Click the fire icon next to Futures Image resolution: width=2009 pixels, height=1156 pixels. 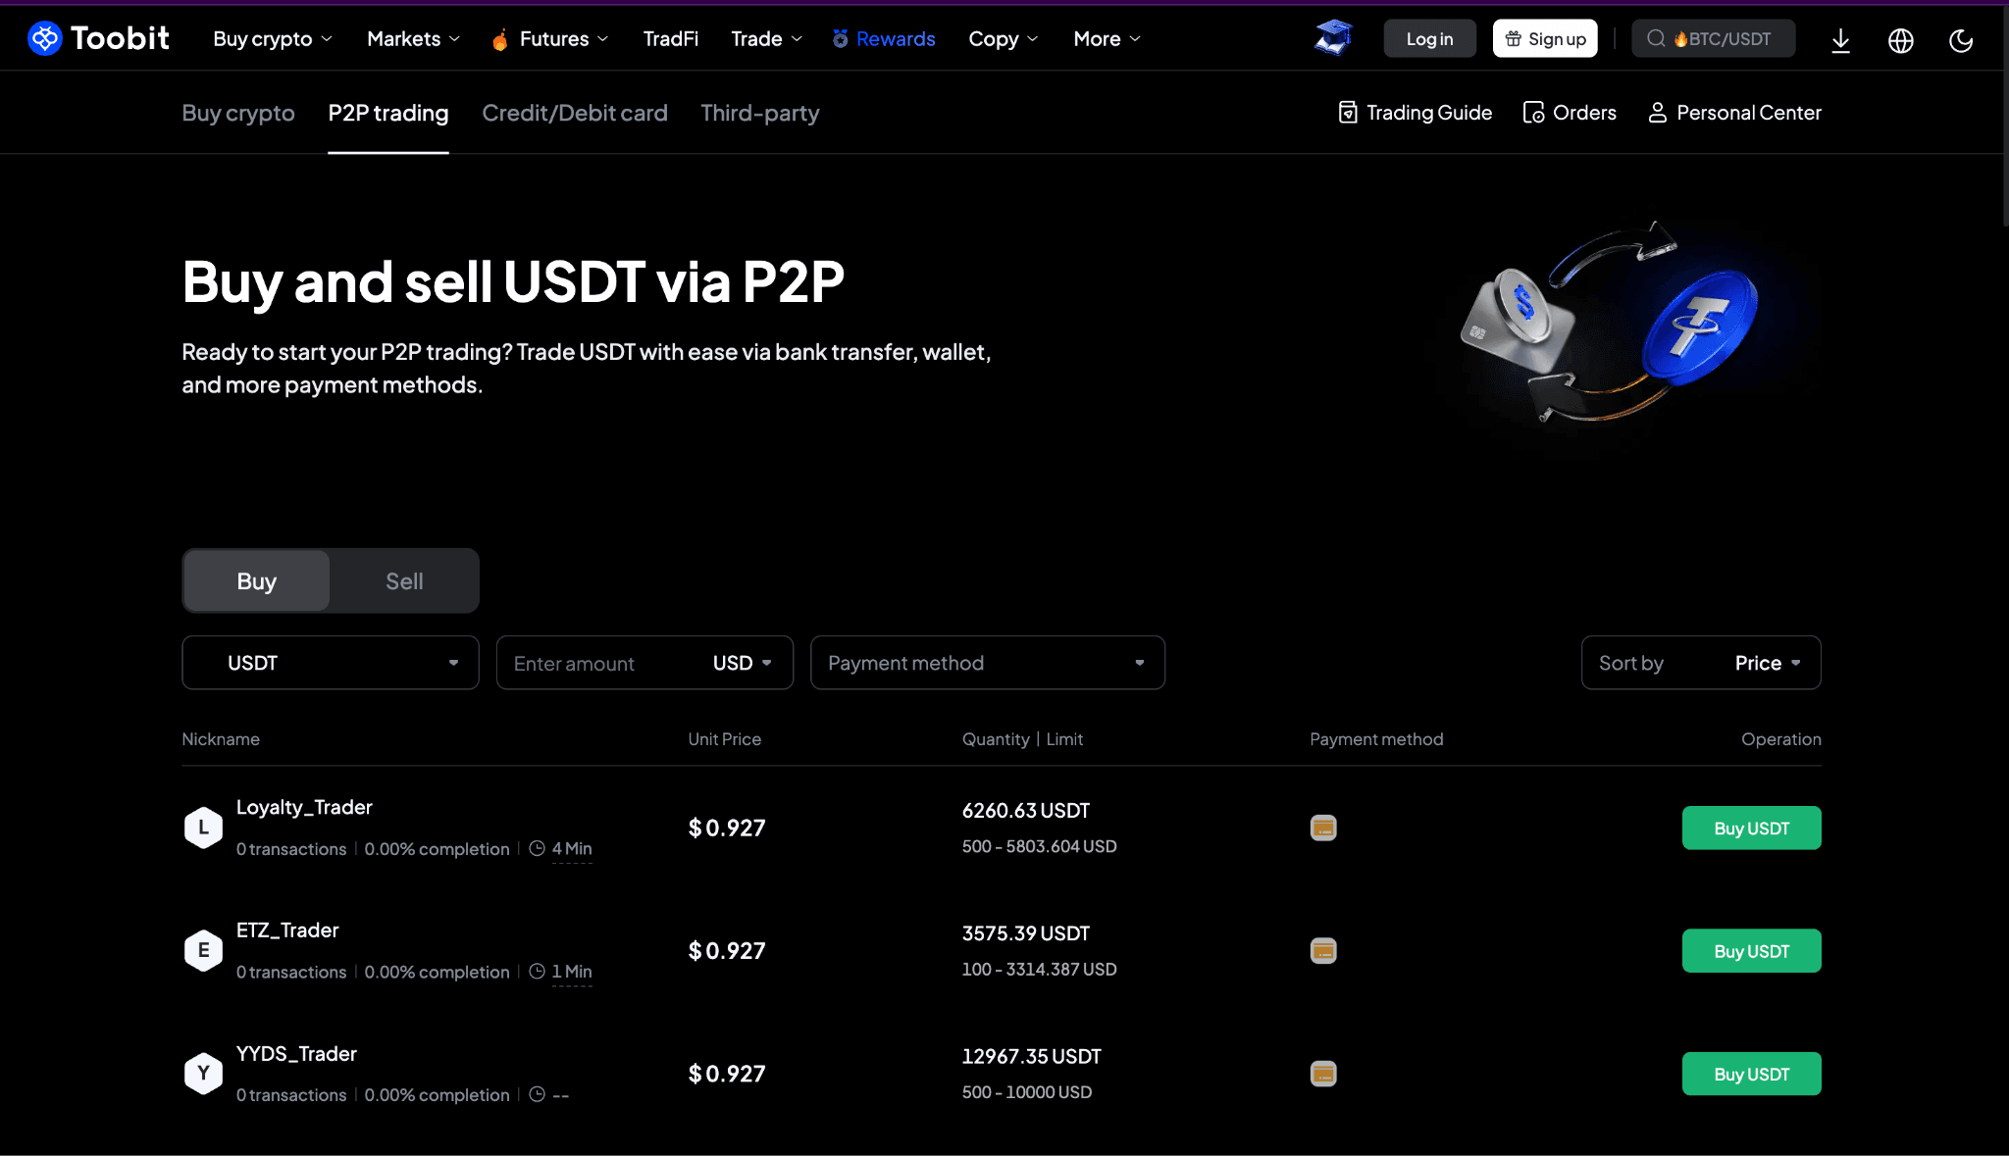pyautogui.click(x=500, y=39)
